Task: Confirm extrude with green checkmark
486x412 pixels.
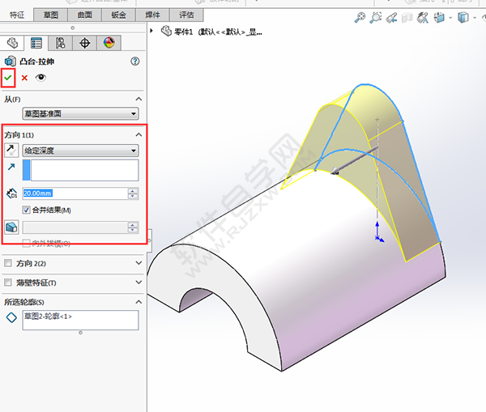Action: click(8, 78)
